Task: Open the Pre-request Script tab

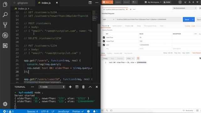Action: tap(150, 26)
